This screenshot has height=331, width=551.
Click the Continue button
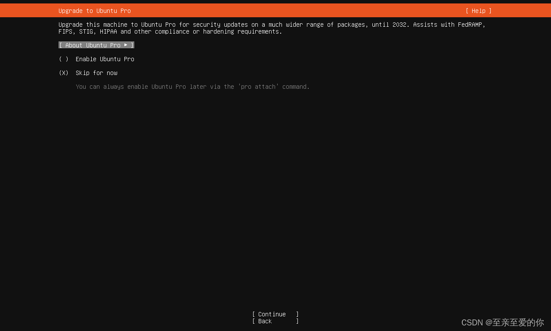pyautogui.click(x=275, y=314)
